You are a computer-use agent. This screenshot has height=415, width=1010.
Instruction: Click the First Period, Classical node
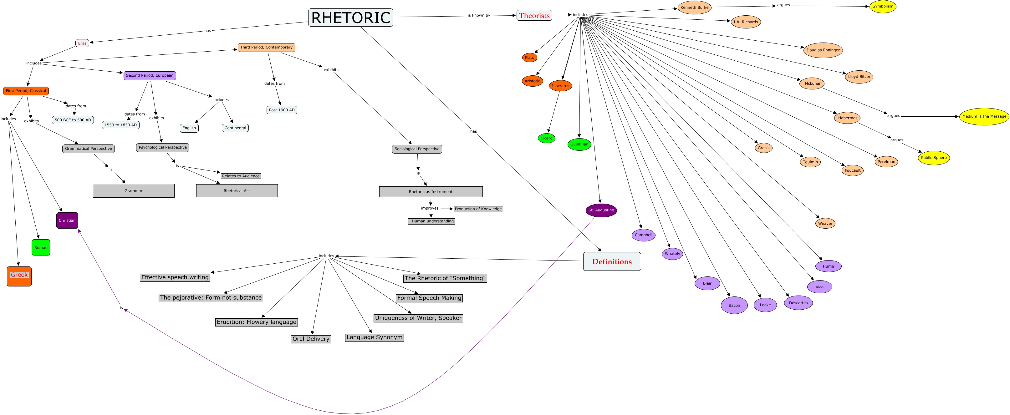pos(26,91)
